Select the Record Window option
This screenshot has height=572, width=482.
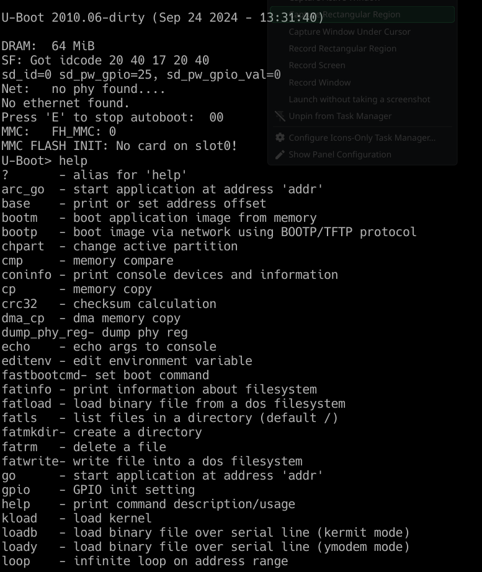[x=319, y=82]
